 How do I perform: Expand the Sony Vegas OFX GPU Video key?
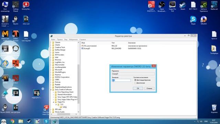click(54, 97)
